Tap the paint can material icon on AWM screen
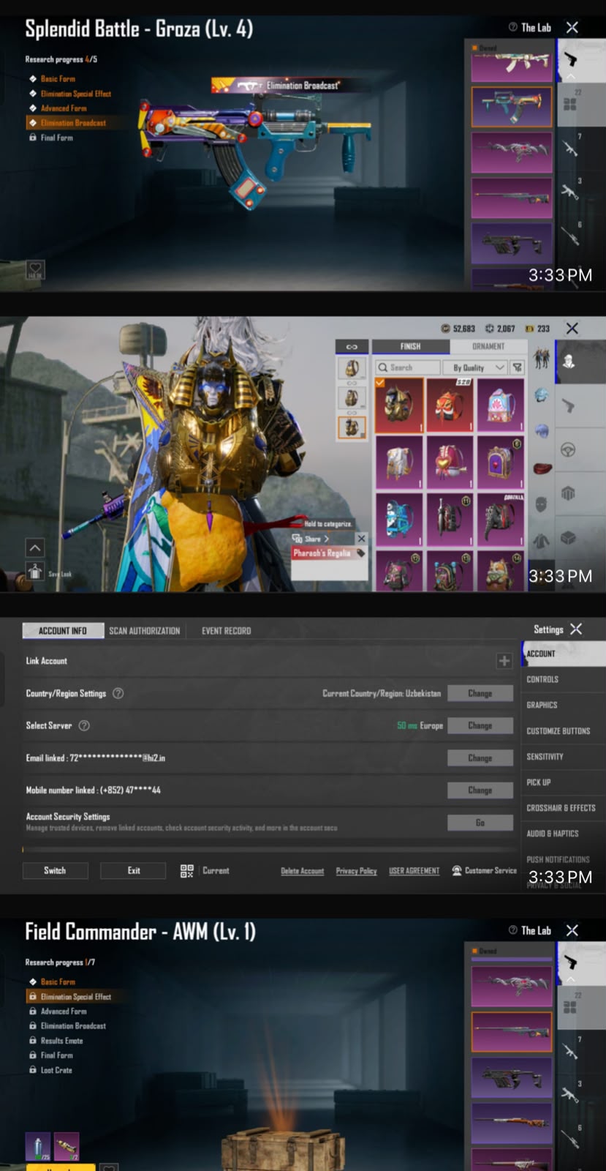 tap(38, 1147)
